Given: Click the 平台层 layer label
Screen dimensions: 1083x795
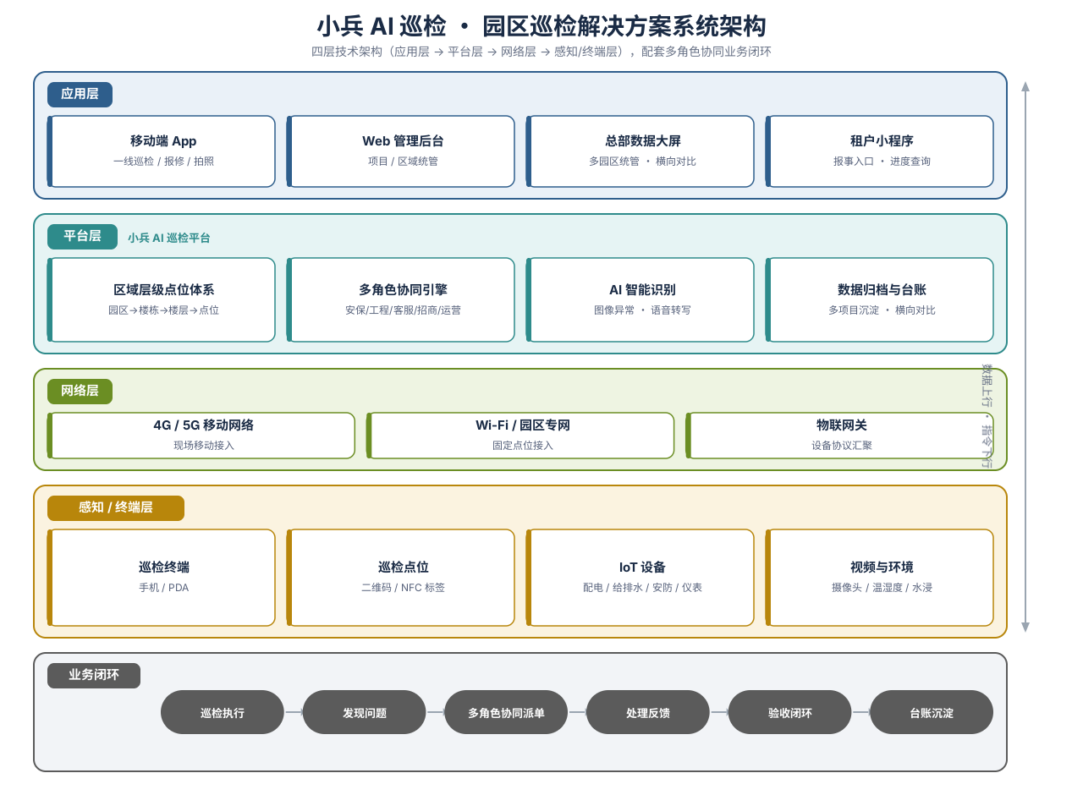Looking at the screenshot, I should [82, 237].
